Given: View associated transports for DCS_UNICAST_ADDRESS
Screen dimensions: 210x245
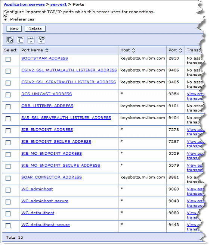Looking at the screenshot, I should click(x=195, y=96).
